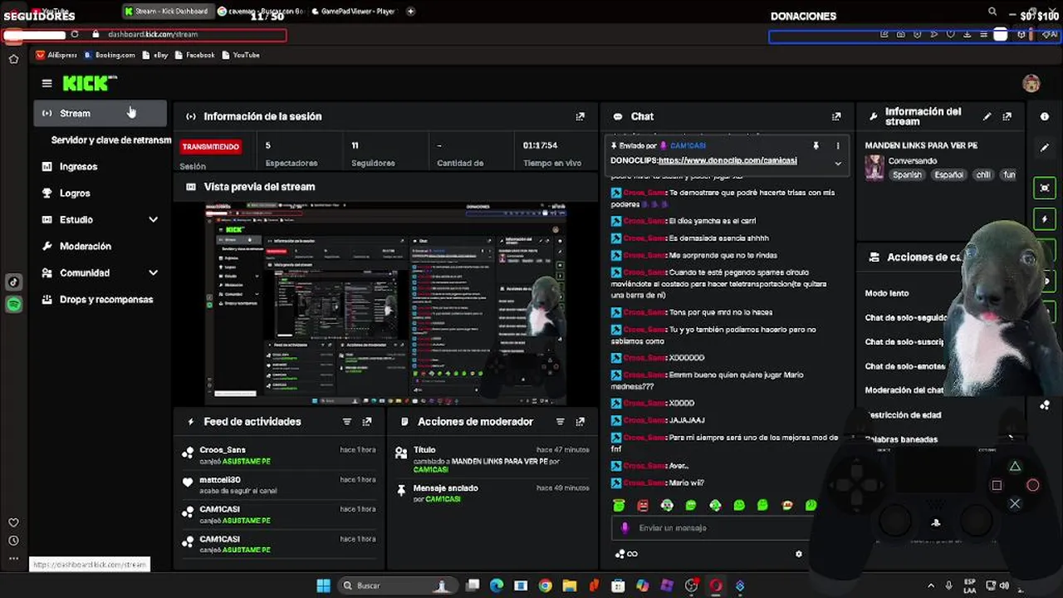This screenshot has width=1063, height=598.
Task: Open Opera GX from the taskbar
Action: coord(715,586)
